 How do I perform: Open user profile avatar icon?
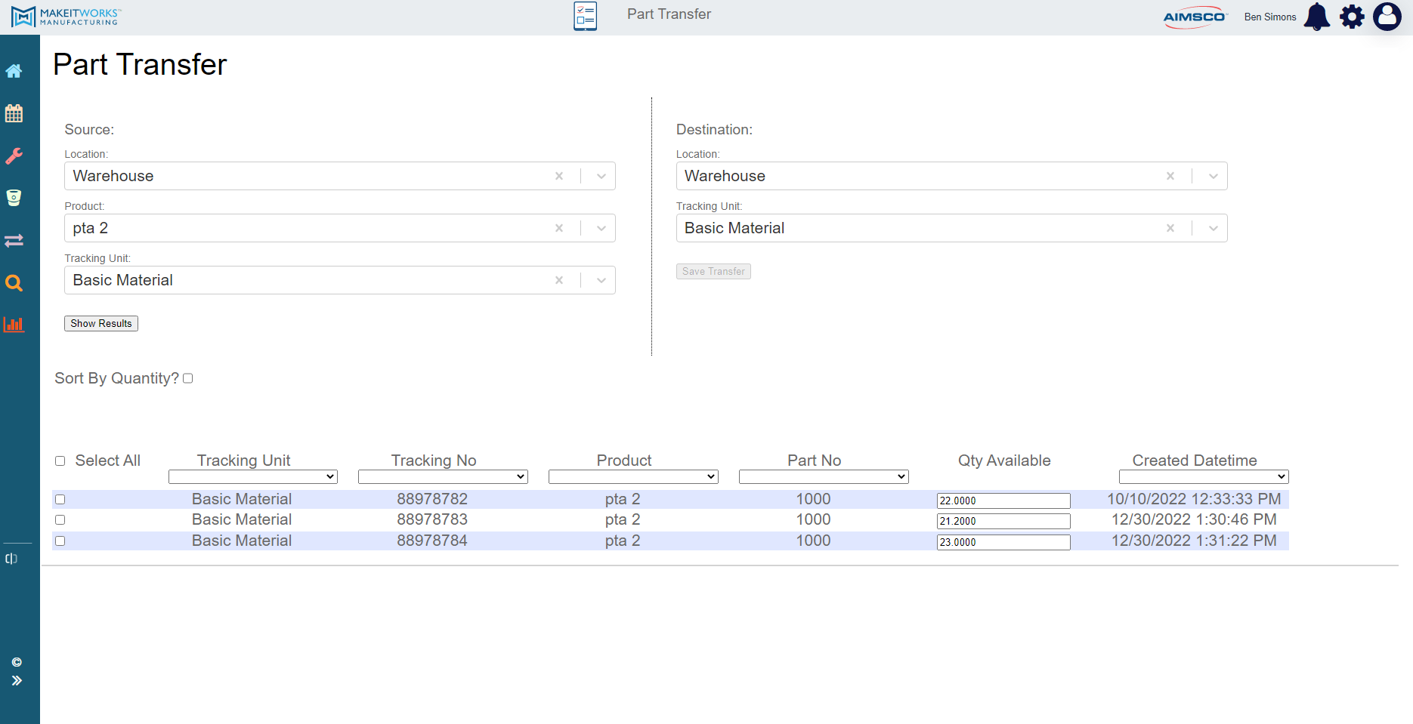1387,17
